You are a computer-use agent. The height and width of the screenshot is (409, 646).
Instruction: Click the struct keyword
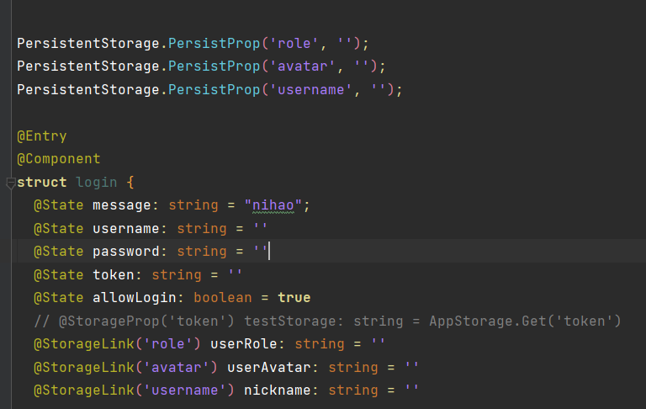coord(42,183)
